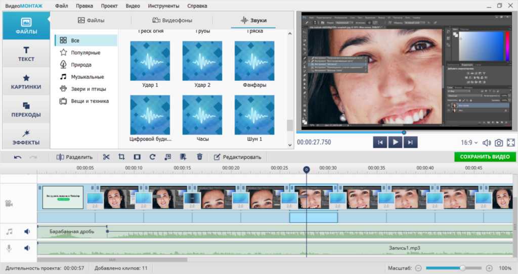Open the ТЕКСТ sidebar section
518x274 pixels.
click(26, 54)
